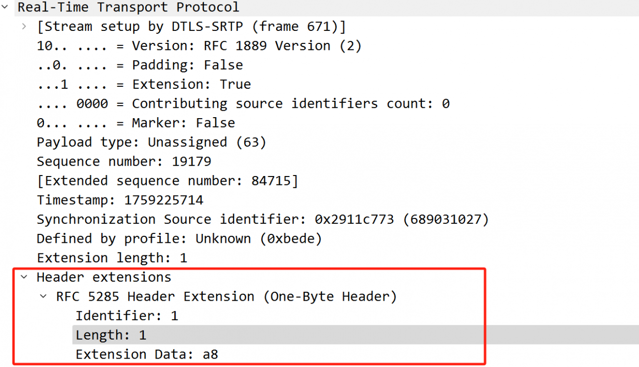Viewport: 639px width, 367px height.
Task: Select the Identifier: 1 row
Action: (x=126, y=316)
